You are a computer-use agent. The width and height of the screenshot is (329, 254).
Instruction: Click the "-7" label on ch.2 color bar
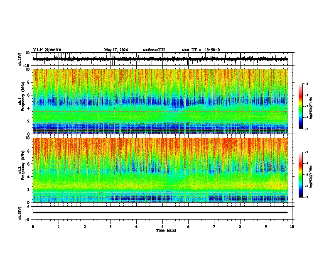[x=307, y=197]
